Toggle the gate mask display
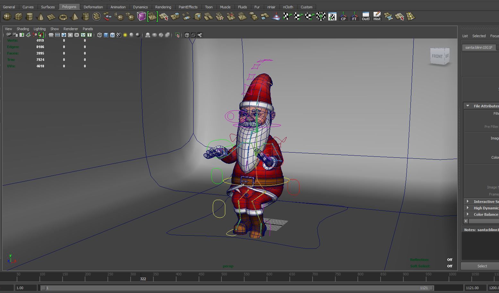 [70, 35]
